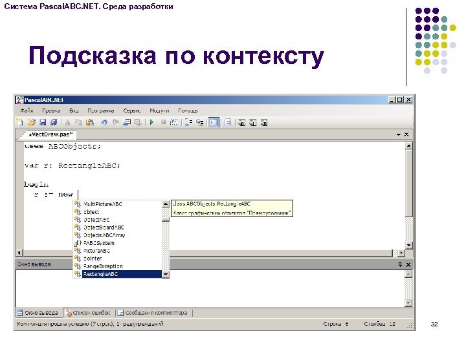Click the step over debug icon
The height and width of the screenshot is (349, 466).
click(188, 122)
